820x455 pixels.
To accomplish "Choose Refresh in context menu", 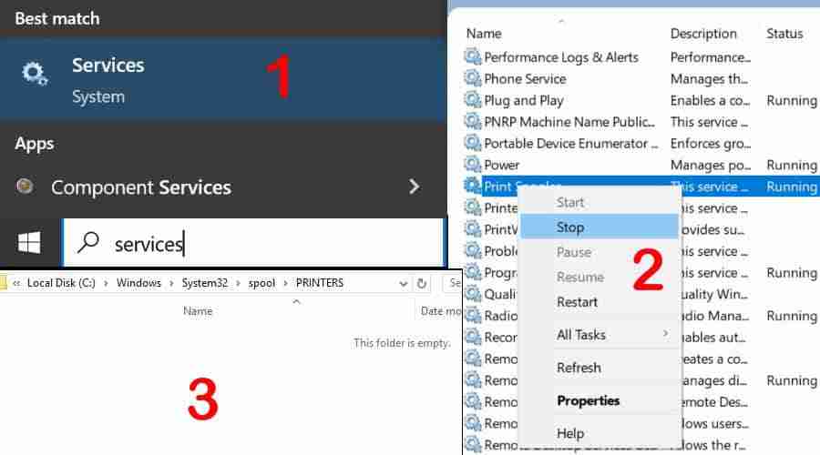I will [x=600, y=368].
